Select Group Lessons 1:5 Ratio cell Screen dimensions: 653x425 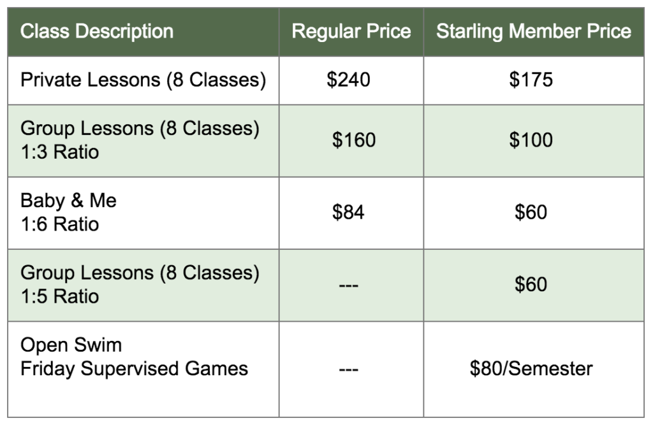pos(143,285)
